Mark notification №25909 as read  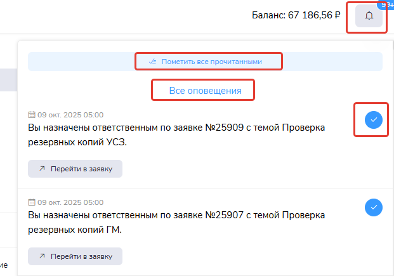click(x=374, y=119)
